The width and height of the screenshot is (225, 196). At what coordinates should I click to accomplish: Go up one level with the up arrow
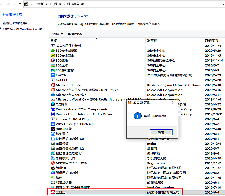(20, 4)
